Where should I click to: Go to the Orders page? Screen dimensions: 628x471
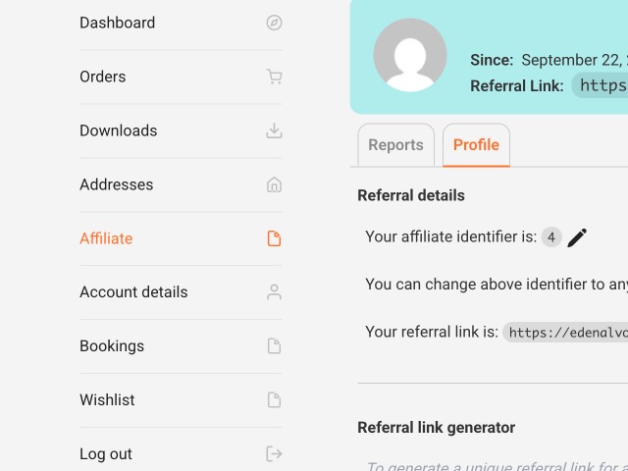(102, 77)
